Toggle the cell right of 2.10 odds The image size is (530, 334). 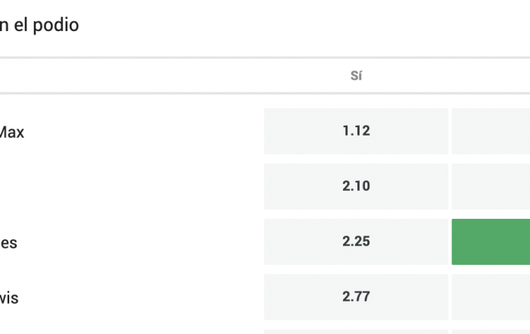491,186
